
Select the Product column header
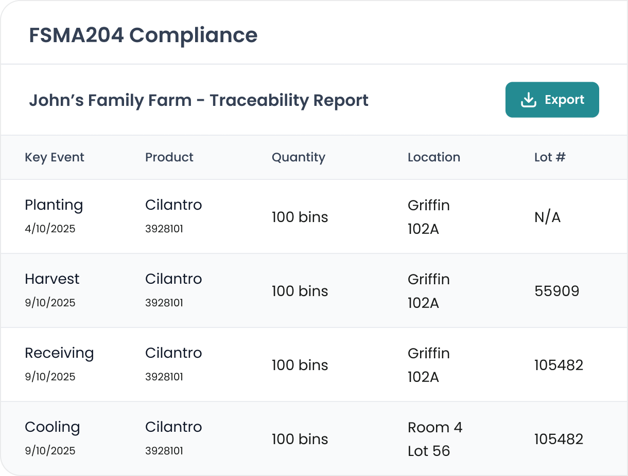169,157
